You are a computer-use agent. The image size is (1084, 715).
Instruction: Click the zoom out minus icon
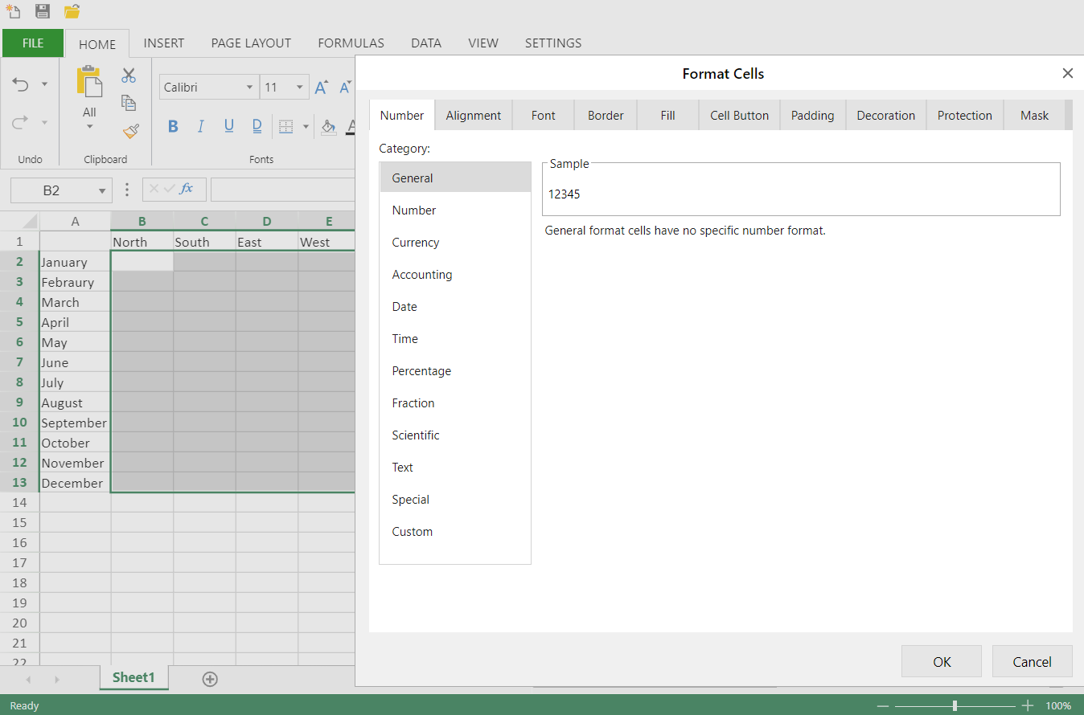click(x=883, y=705)
